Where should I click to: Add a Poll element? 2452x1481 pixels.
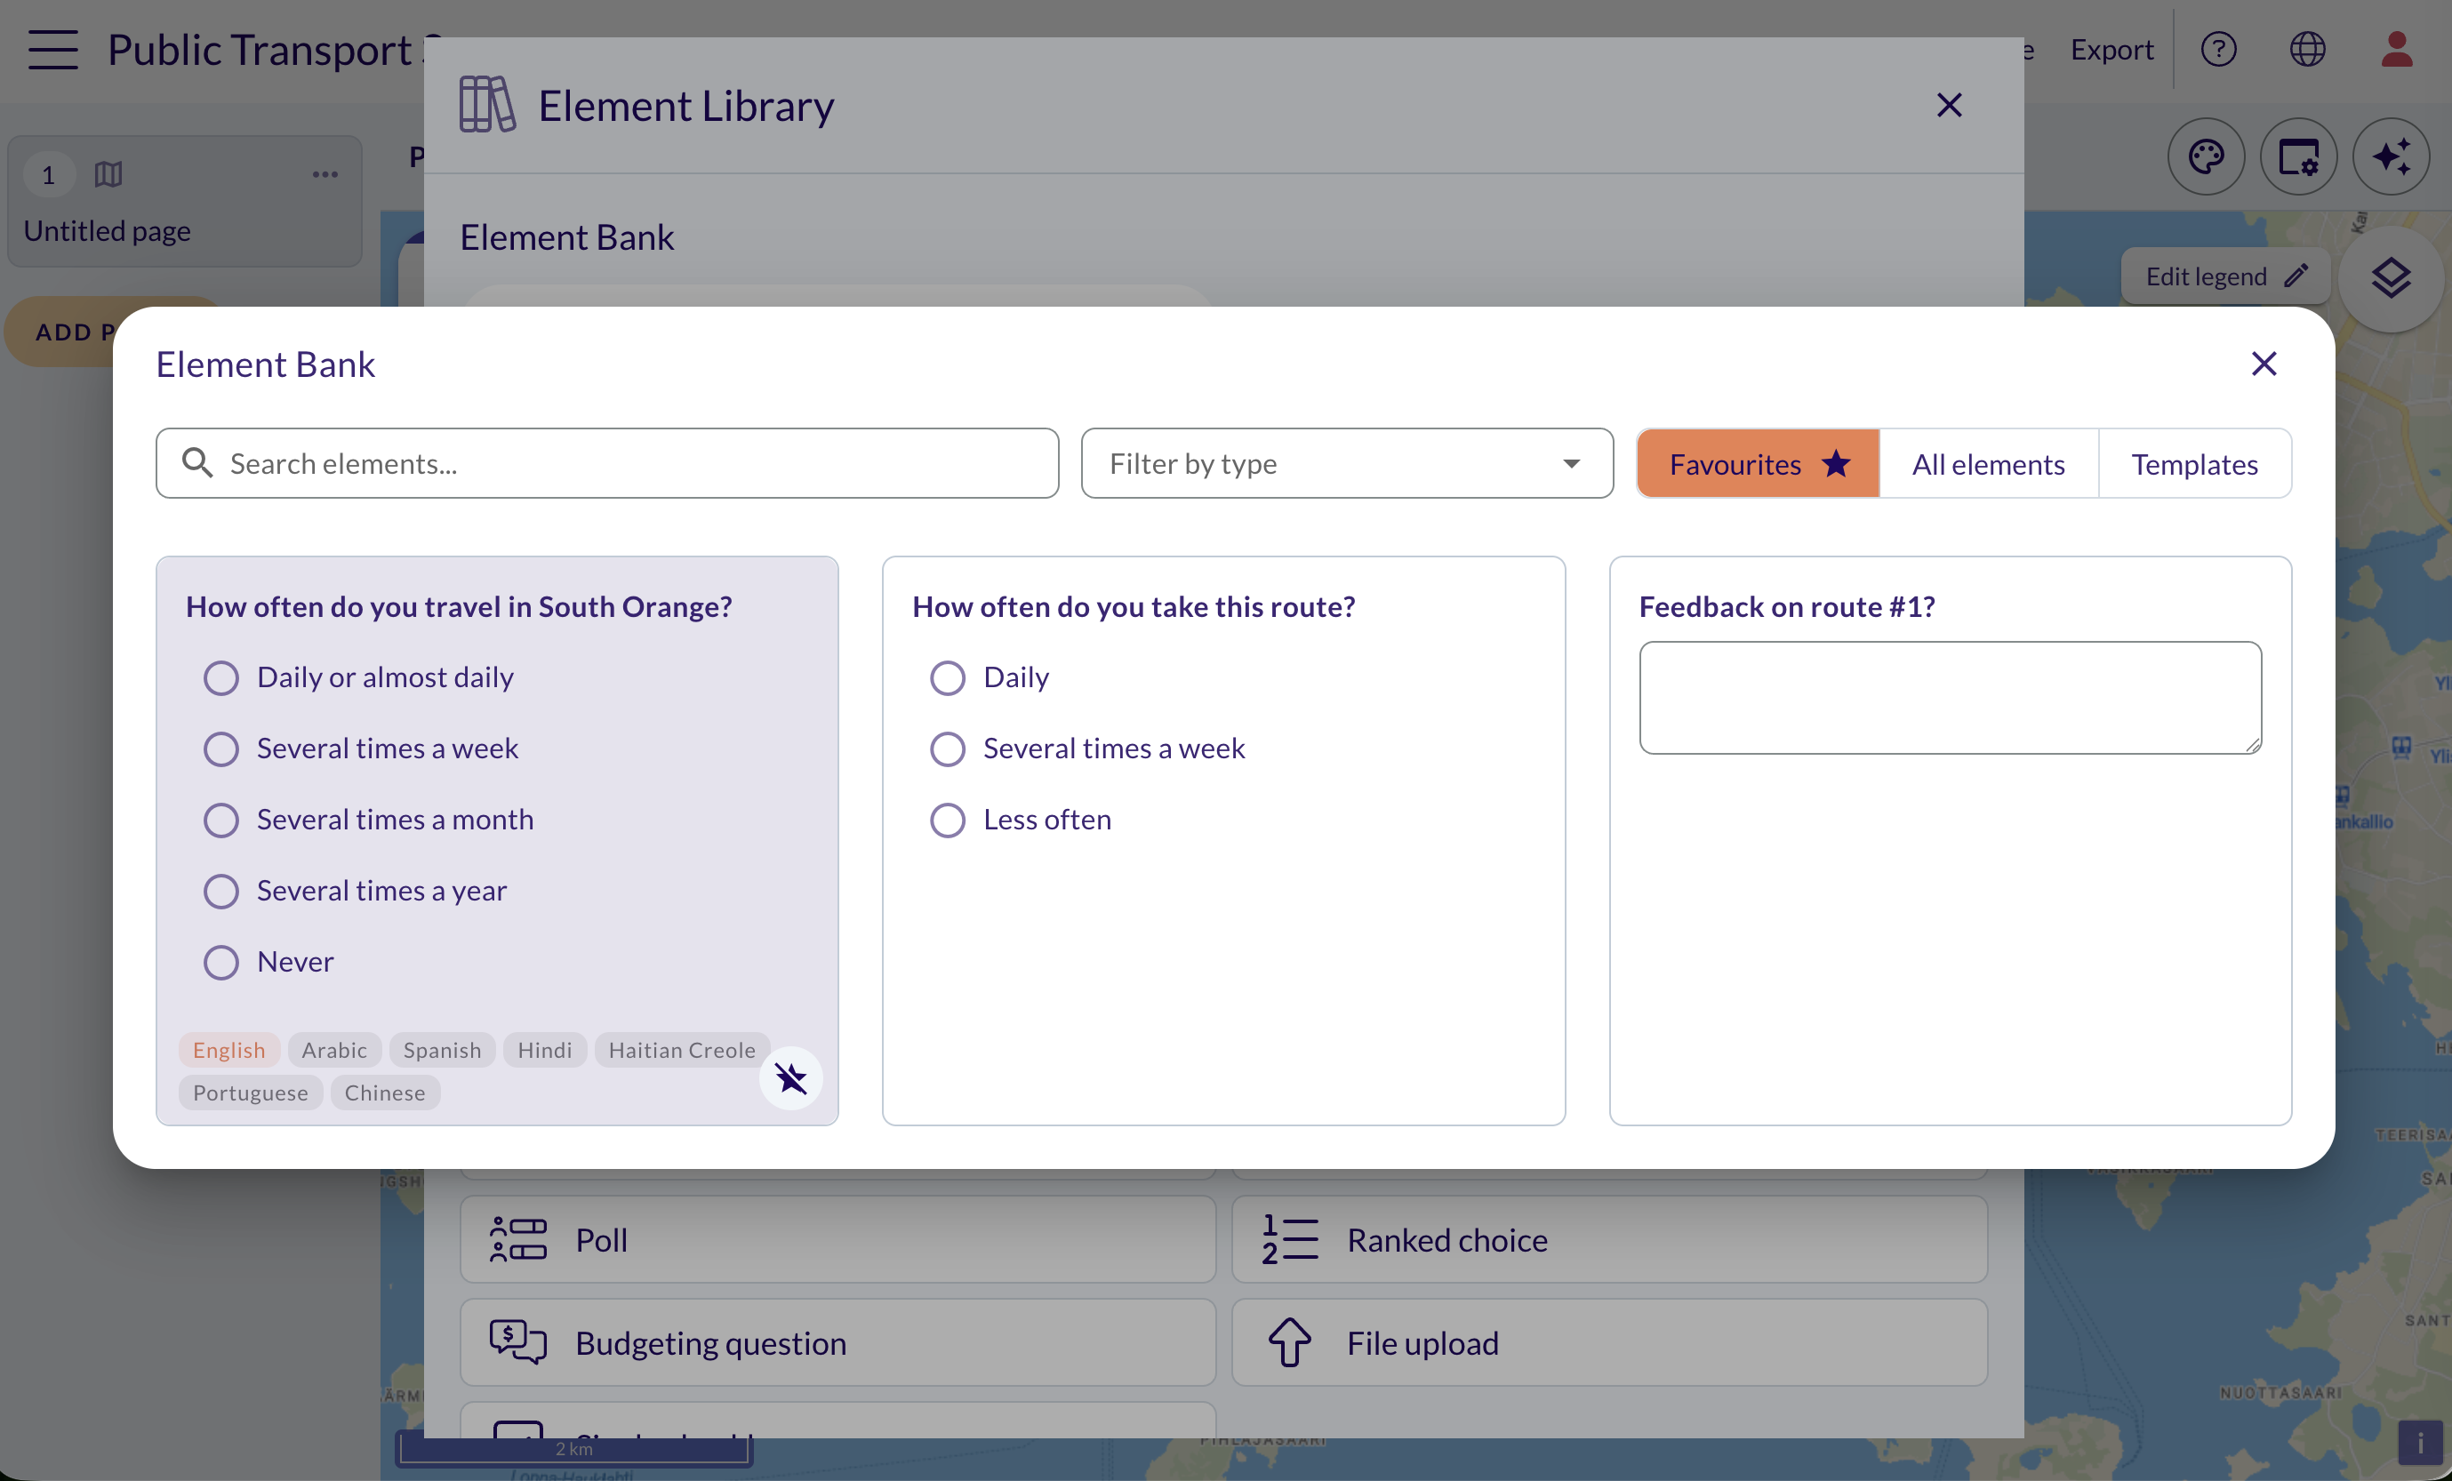pyautogui.click(x=837, y=1239)
